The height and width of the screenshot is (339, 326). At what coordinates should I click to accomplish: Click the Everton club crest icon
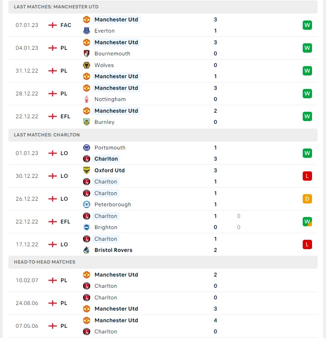pos(87,31)
